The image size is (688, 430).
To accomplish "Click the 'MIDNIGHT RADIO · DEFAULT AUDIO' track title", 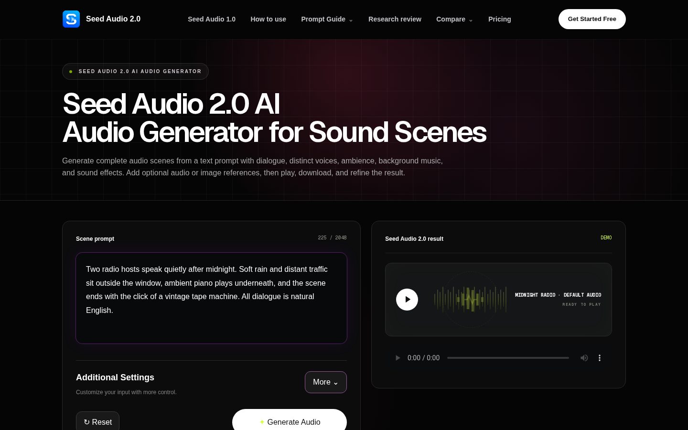I will coord(558,295).
